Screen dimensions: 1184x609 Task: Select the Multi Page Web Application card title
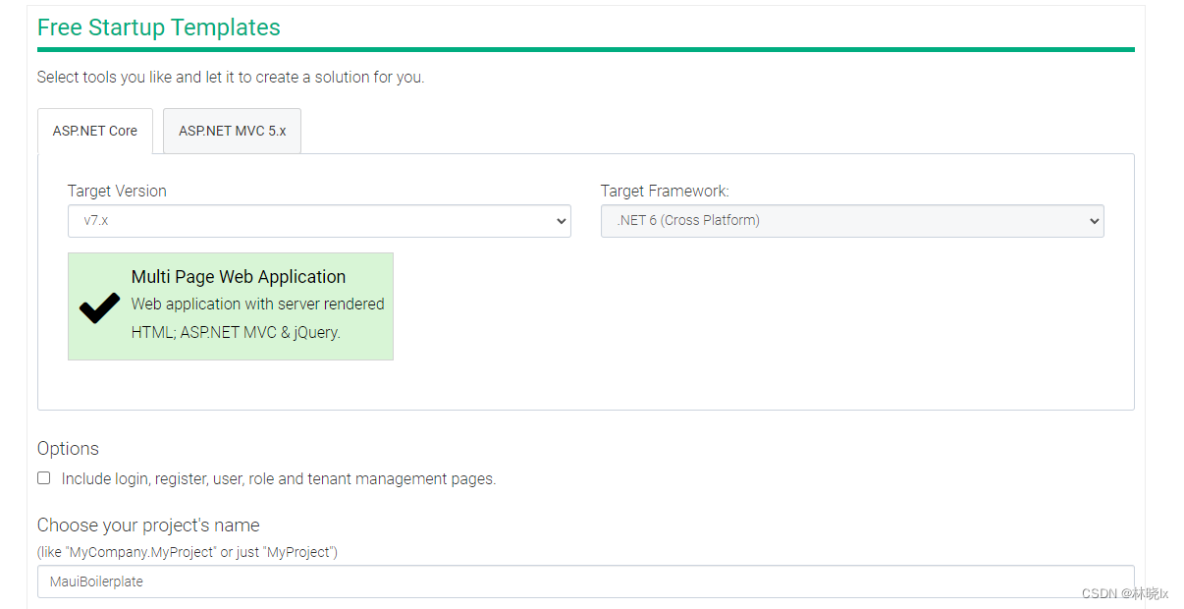click(239, 277)
